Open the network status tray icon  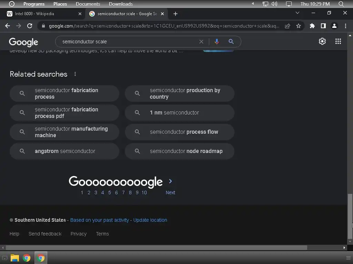pyautogui.click(x=265, y=4)
